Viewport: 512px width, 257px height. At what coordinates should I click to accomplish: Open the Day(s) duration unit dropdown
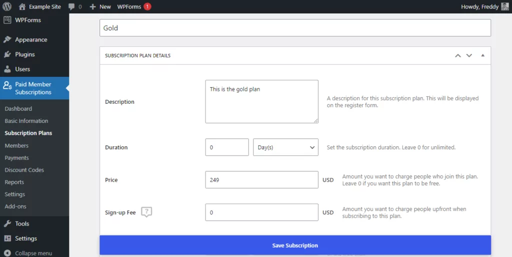coord(285,147)
